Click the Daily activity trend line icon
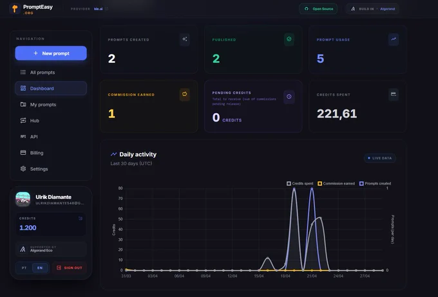 [113, 154]
